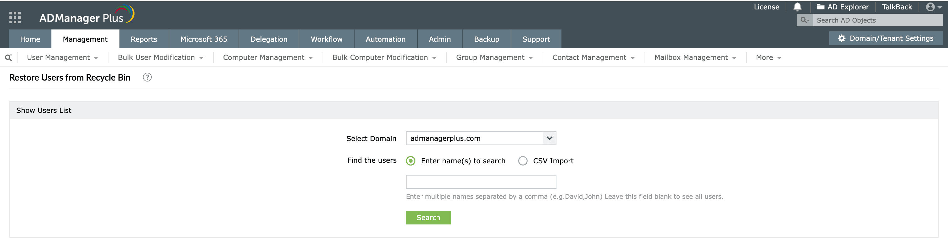Click the Domain/Tenant Settings gear icon
The width and height of the screenshot is (948, 242).
[x=841, y=38]
